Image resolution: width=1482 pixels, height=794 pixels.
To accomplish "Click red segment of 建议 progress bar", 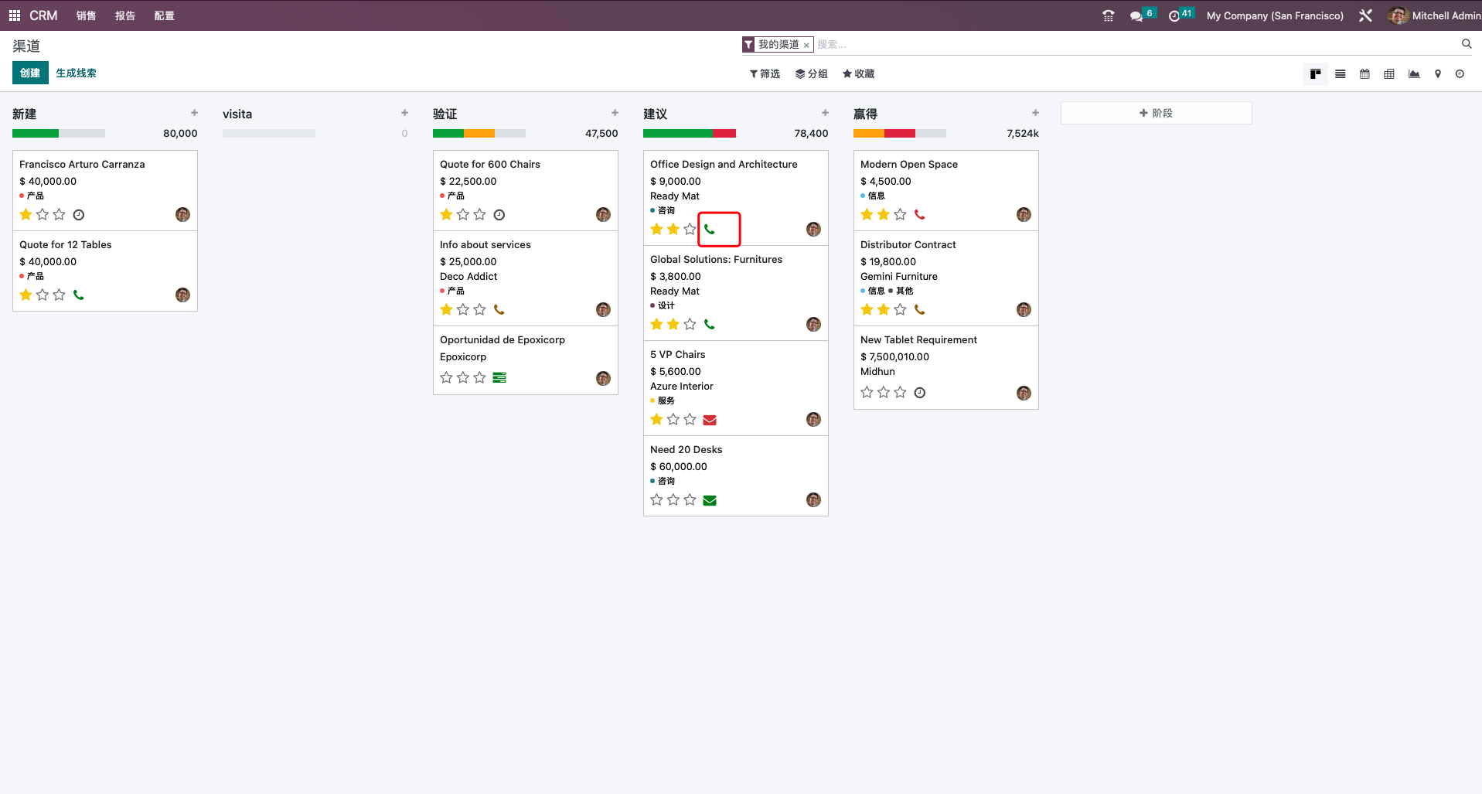I will 724,134.
